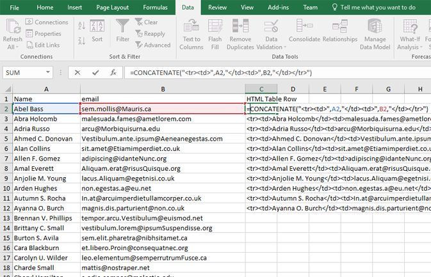The width and height of the screenshot is (431, 277).
Task: Cancel the formula entry
Action: 77,73
